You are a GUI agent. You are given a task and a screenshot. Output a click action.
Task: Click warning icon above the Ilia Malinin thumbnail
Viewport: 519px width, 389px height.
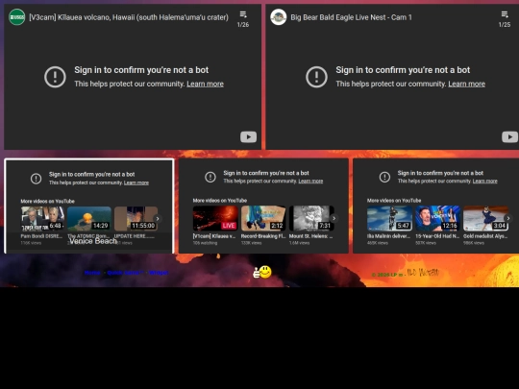pyautogui.click(x=384, y=177)
